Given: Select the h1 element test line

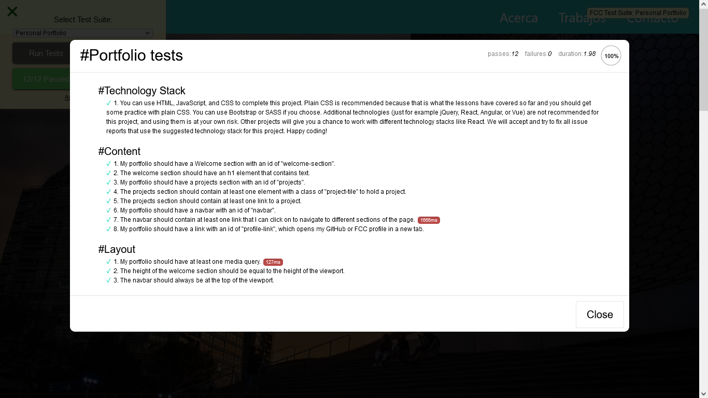Looking at the screenshot, I should (211, 173).
